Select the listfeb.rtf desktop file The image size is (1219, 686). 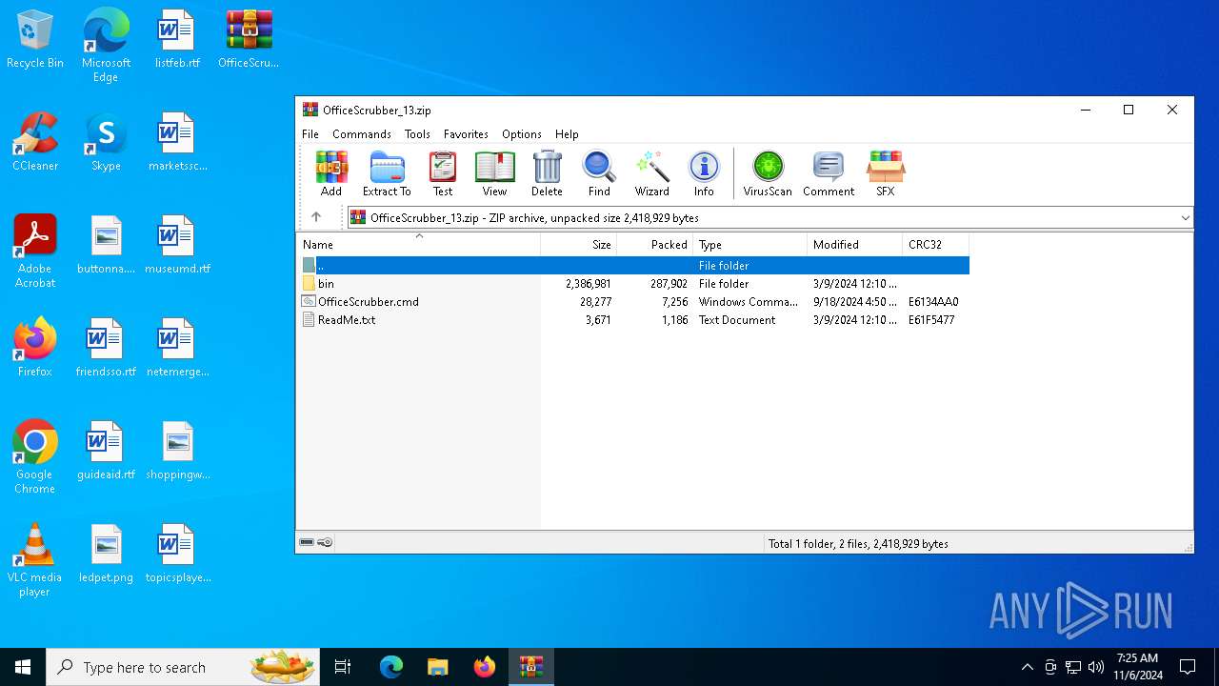click(x=176, y=39)
